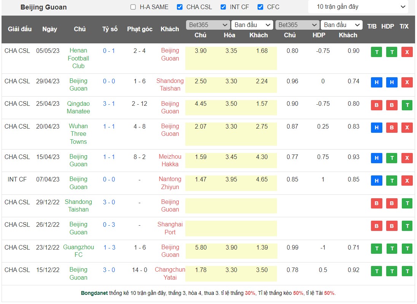Uncheck the CHA CSL filter
Screen dimensions: 417x304
click(180, 7)
